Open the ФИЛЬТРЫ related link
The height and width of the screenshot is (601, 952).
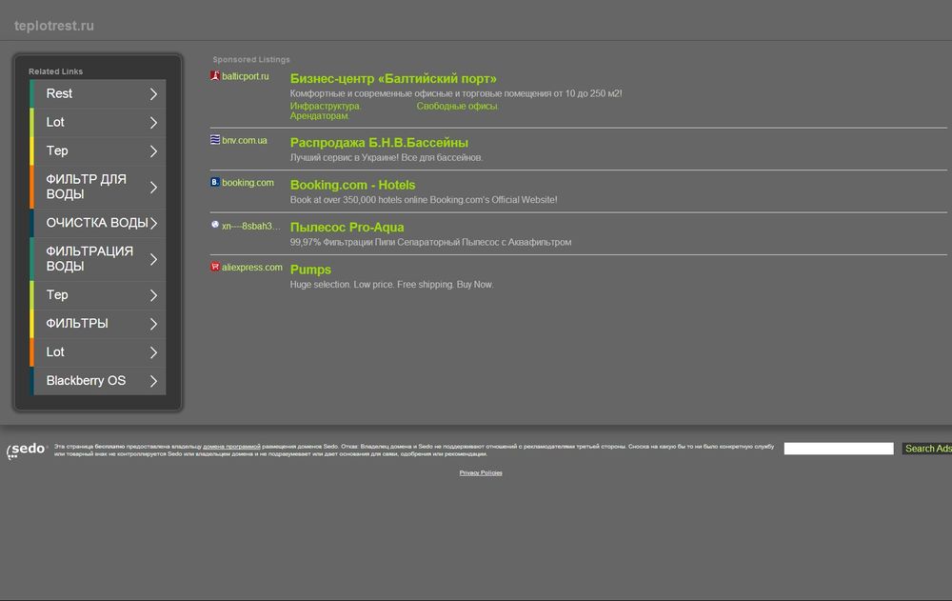point(98,324)
